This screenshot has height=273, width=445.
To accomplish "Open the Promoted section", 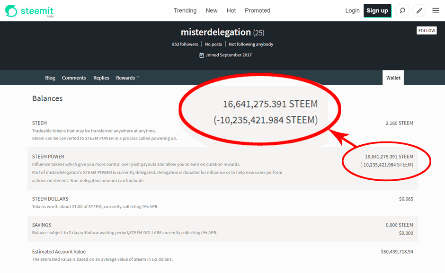I will pos(258,11).
